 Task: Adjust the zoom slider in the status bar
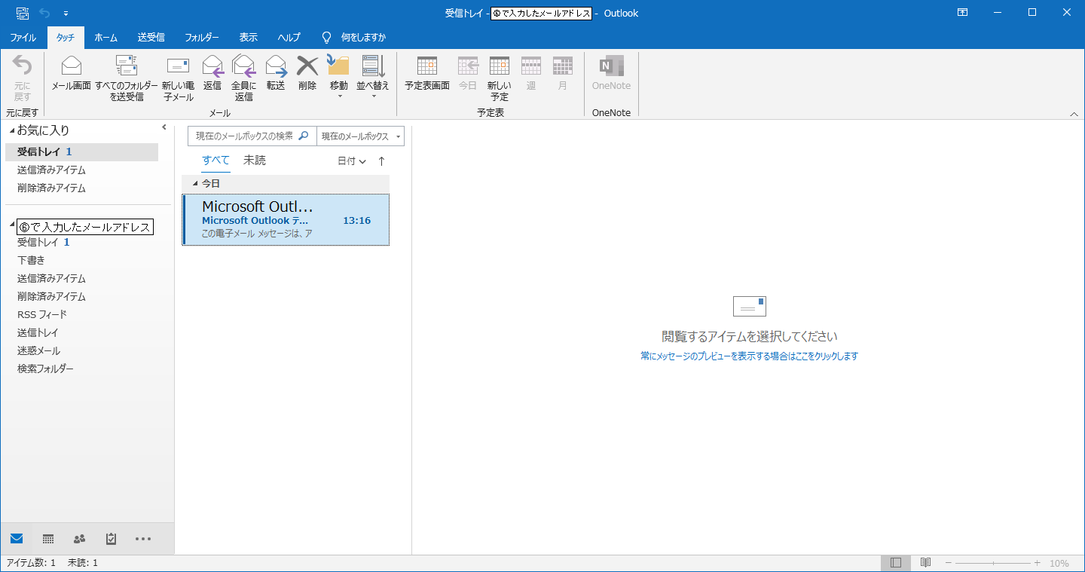[993, 563]
